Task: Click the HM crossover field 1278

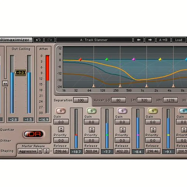Action: tap(171, 100)
